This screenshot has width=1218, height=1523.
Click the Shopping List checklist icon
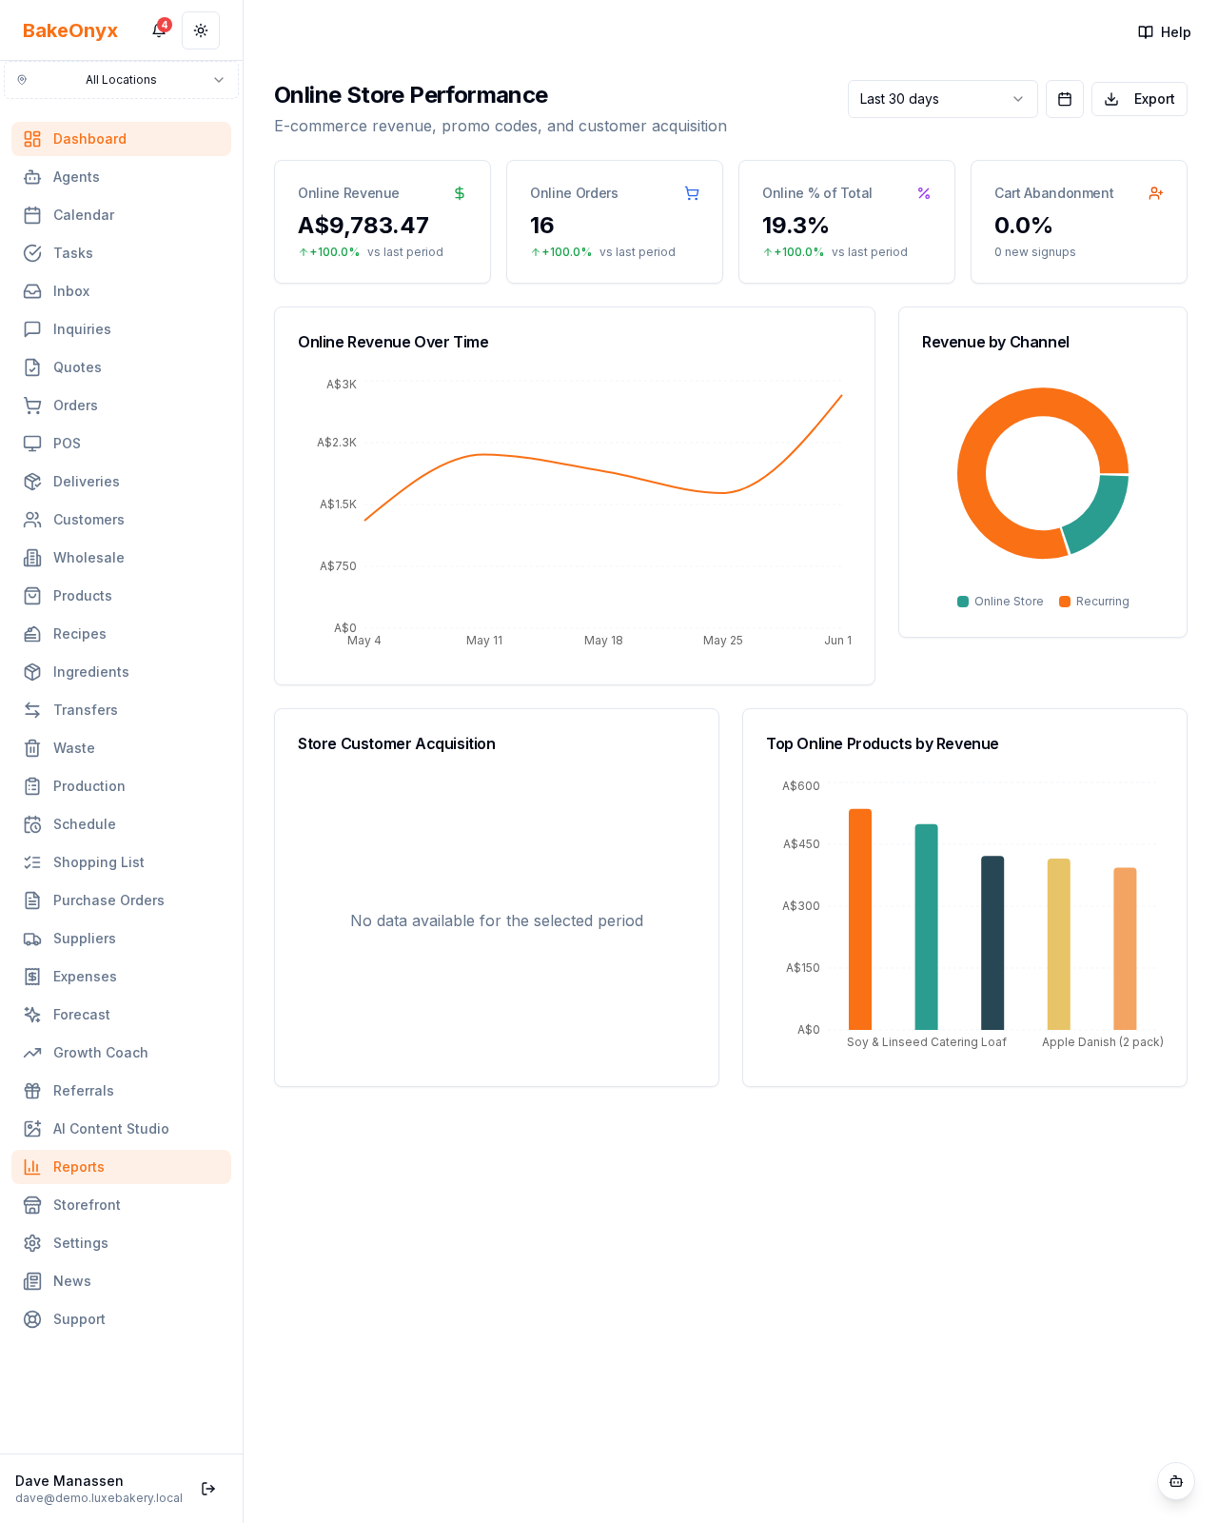(32, 862)
